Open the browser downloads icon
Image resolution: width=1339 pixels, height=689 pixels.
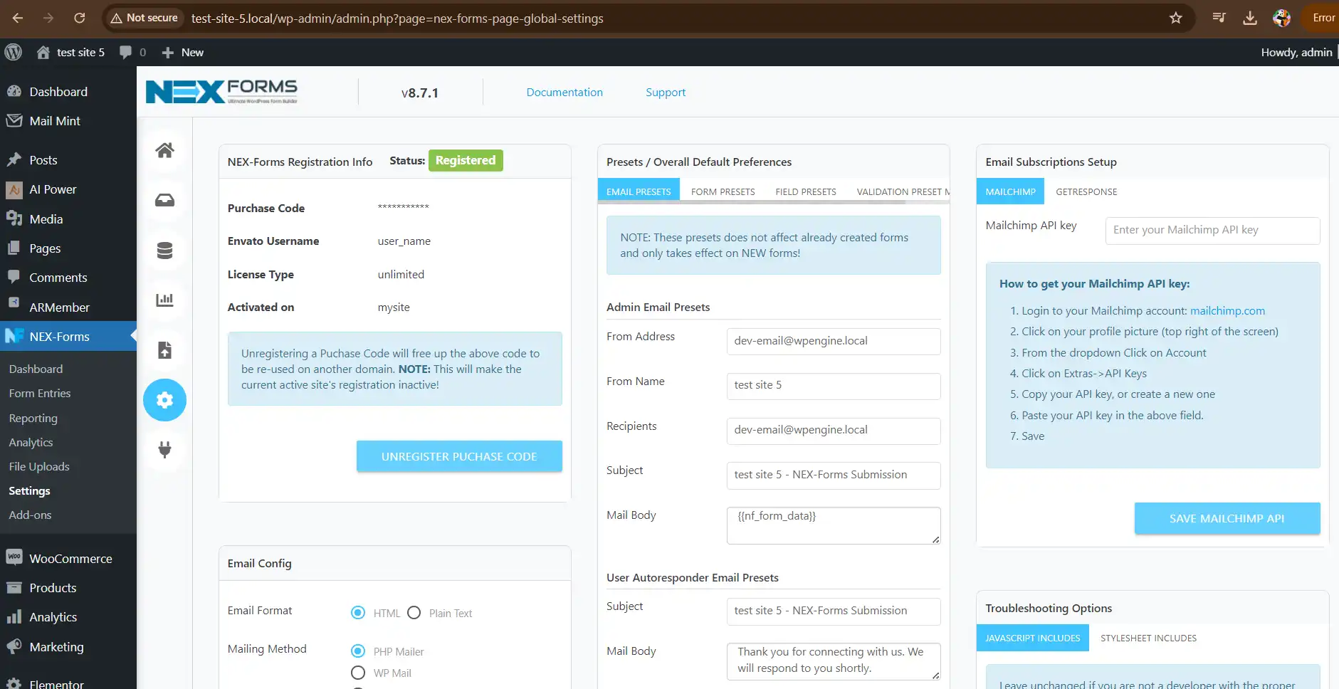tap(1250, 18)
